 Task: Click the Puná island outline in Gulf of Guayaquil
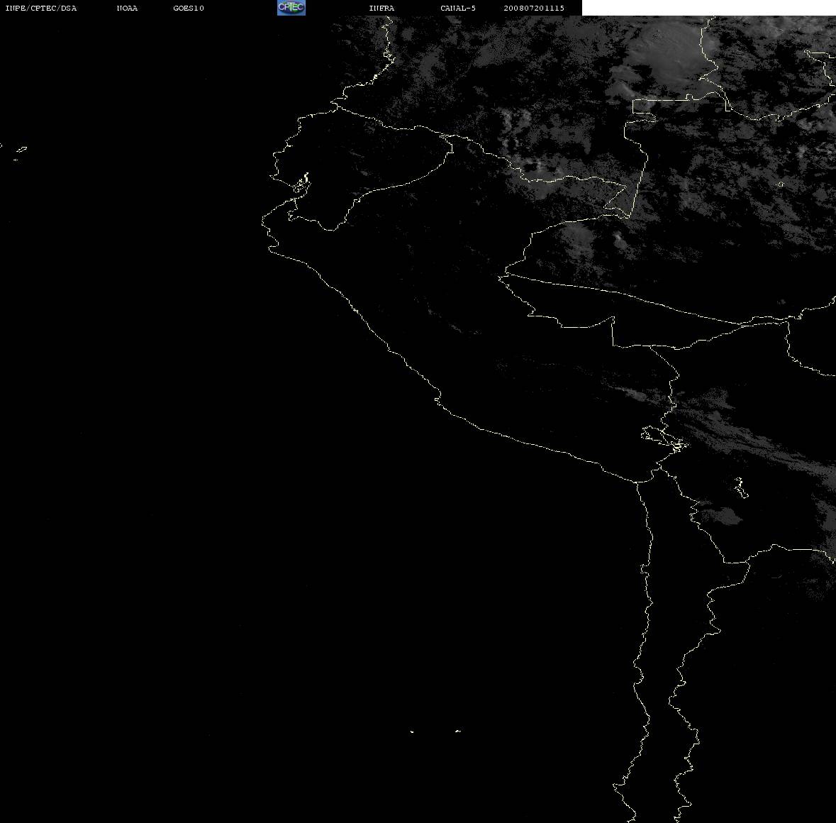(301, 184)
